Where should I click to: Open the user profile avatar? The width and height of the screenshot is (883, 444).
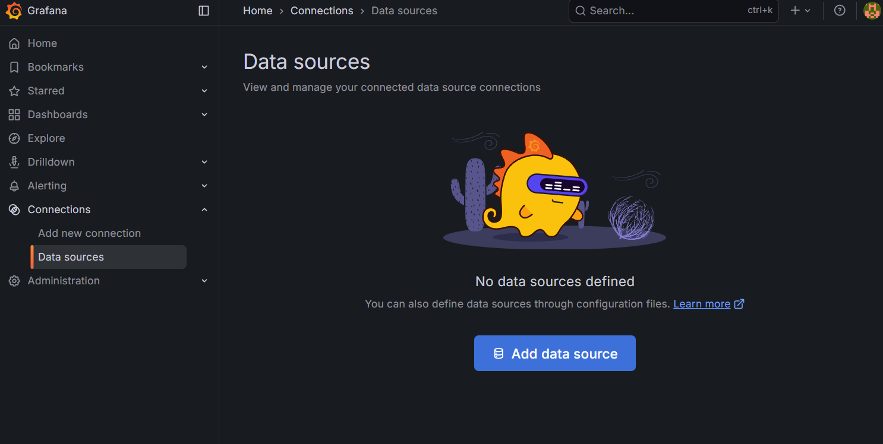[871, 10]
